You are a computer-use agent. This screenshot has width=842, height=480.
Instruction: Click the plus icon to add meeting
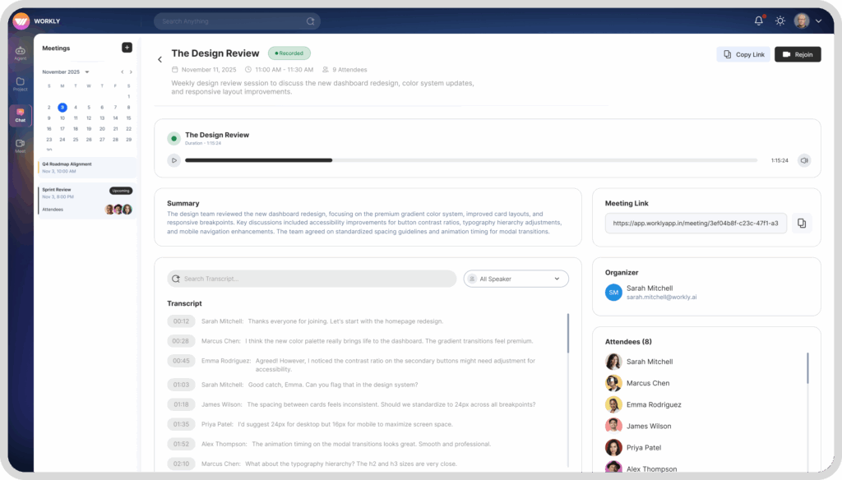127,48
